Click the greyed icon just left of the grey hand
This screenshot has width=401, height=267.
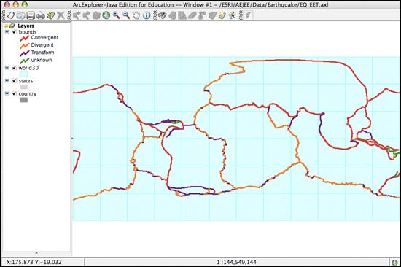coord(202,15)
